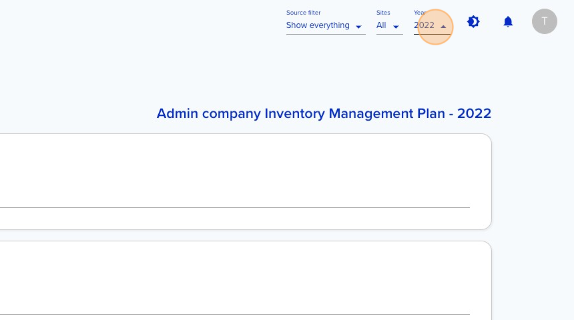
Task: Open the user avatar "T" menu
Action: 545,21
